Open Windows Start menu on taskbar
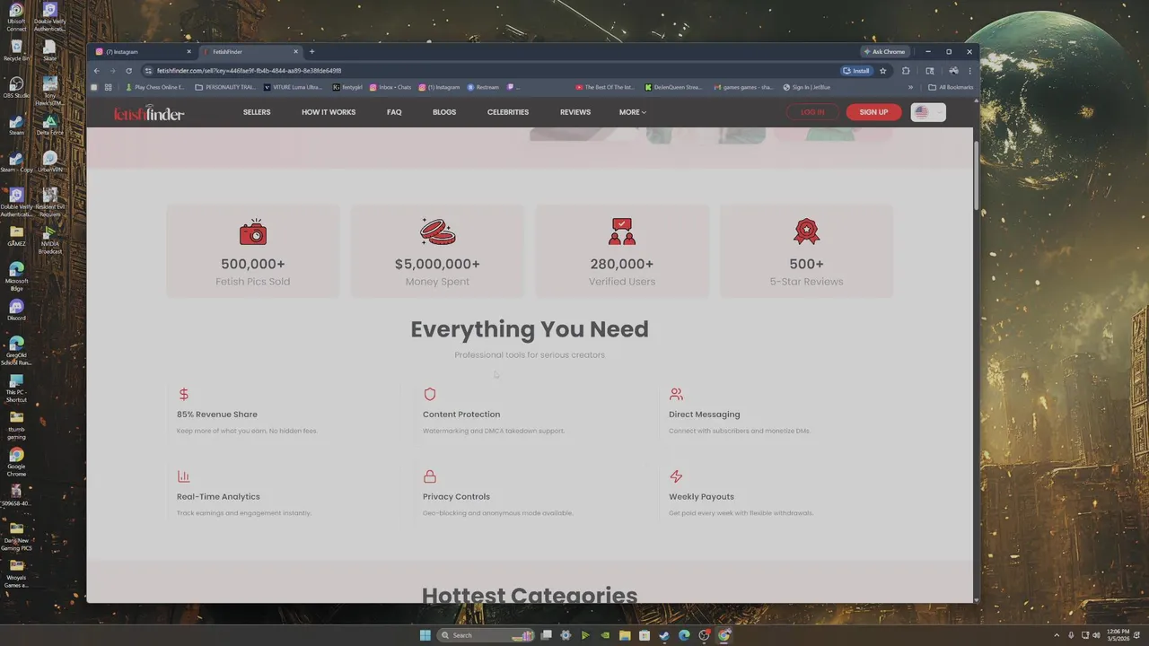This screenshot has width=1149, height=646. click(x=425, y=635)
